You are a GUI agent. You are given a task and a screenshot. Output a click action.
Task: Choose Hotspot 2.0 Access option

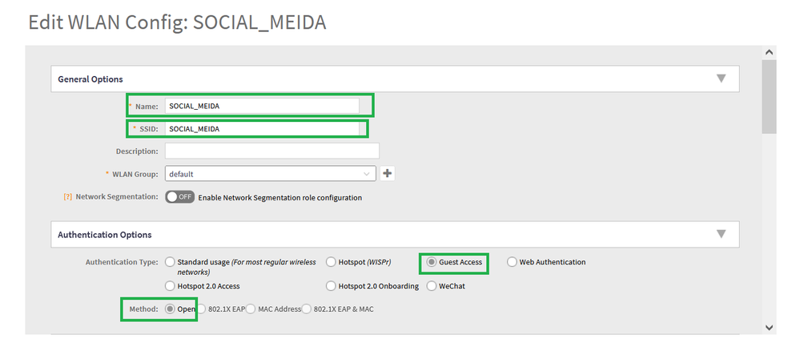(x=170, y=286)
